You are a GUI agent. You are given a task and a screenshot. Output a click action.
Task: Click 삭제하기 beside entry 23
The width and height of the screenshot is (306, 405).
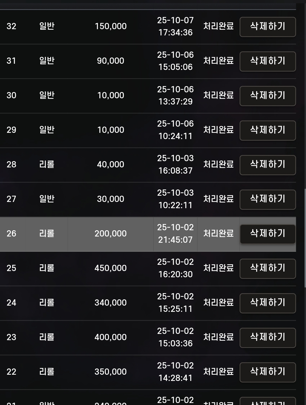268,338
